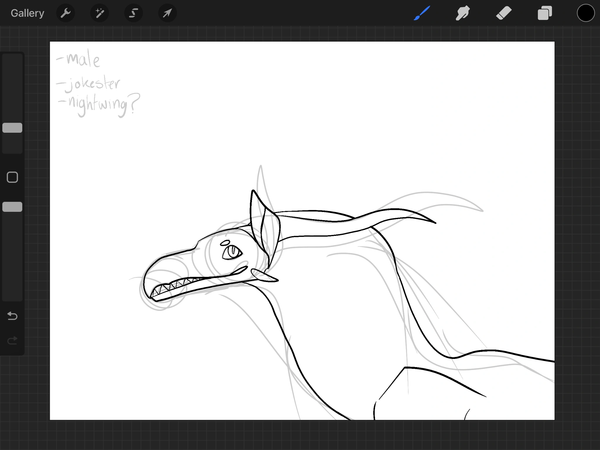Select the Brush paint tool
This screenshot has width=600, height=450.
click(422, 13)
